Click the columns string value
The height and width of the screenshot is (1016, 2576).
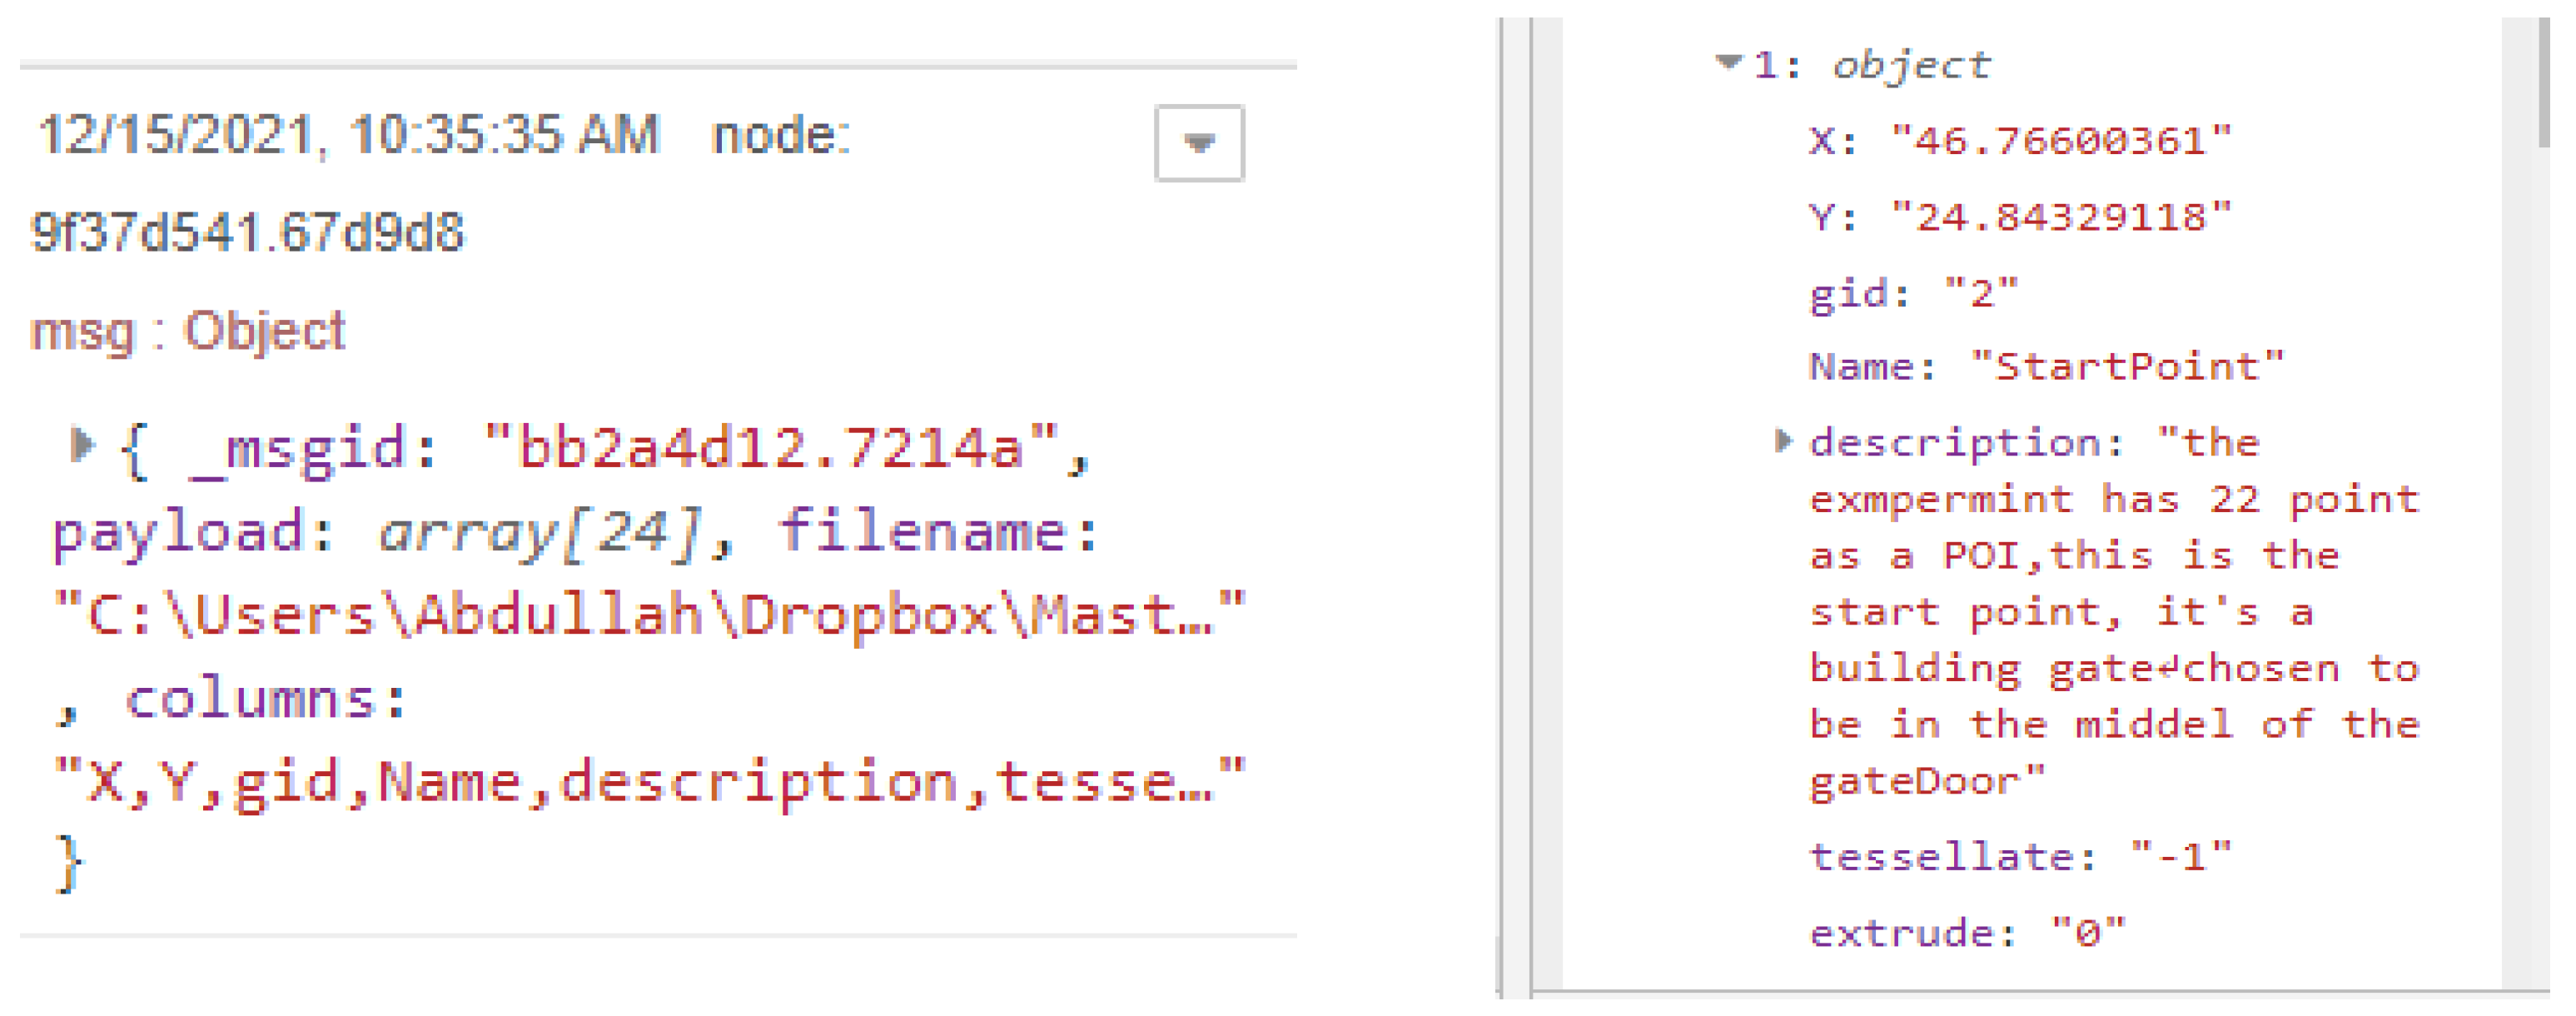[x=650, y=781]
